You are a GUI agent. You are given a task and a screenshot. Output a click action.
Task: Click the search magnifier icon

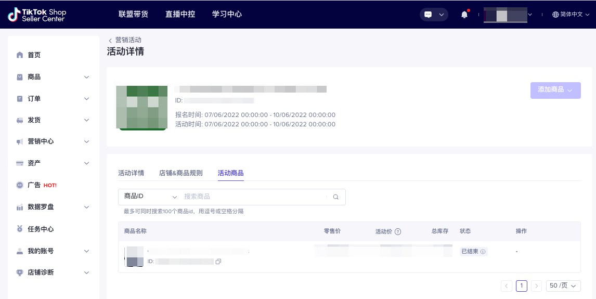pos(335,197)
